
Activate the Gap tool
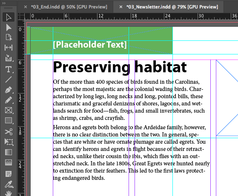(x=9, y=48)
